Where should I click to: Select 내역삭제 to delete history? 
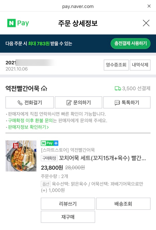(140, 65)
